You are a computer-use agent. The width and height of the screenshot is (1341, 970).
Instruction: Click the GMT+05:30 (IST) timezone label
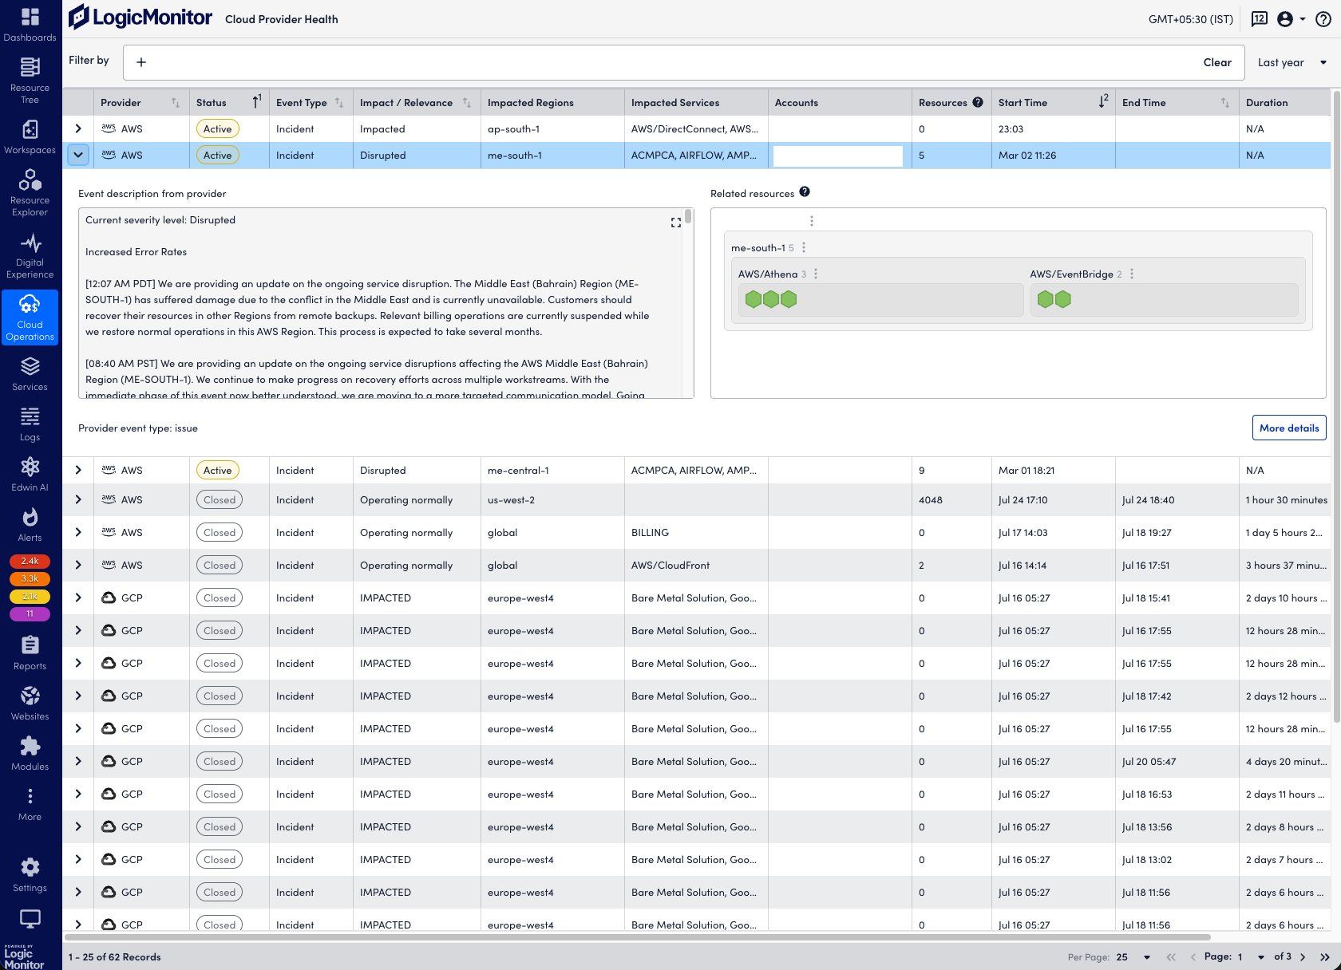(x=1190, y=19)
